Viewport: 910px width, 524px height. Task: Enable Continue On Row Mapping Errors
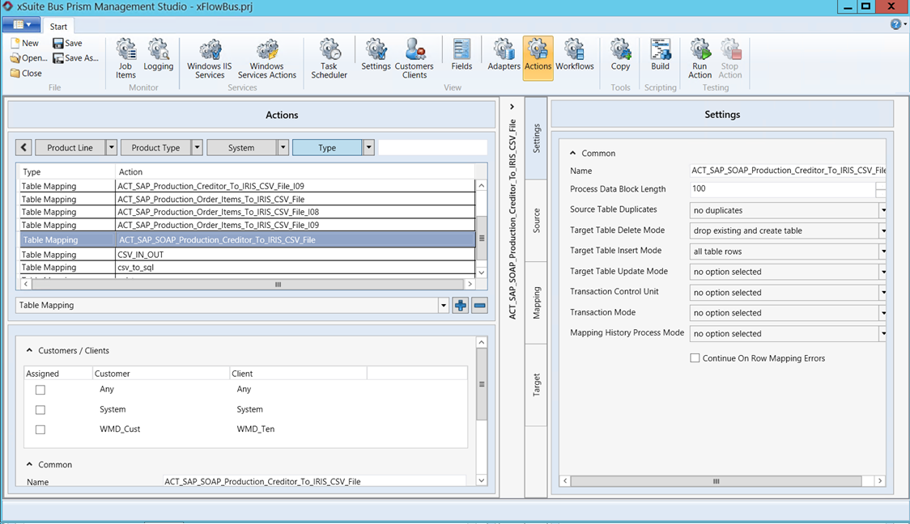point(695,358)
